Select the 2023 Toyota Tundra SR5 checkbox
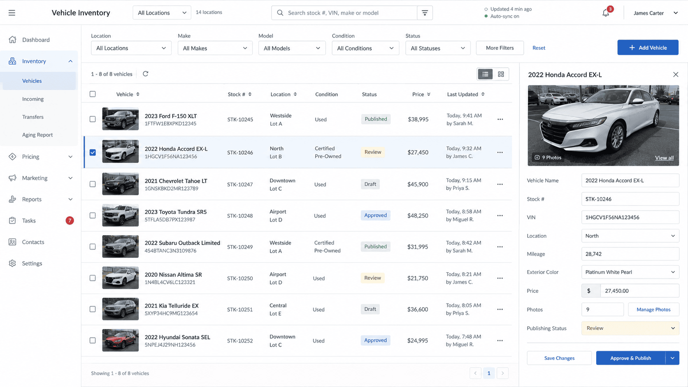Screen dimensions: 688x387 [x=93, y=216]
